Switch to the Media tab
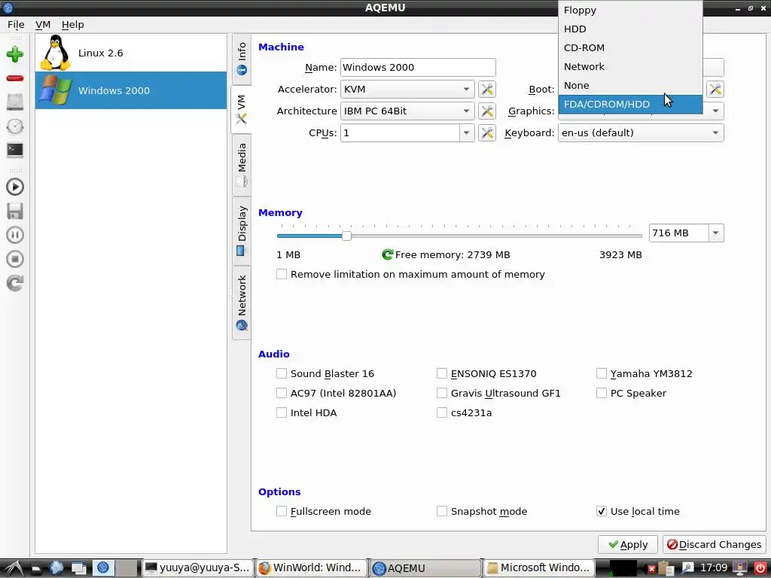The width and height of the screenshot is (771, 578). (x=242, y=165)
